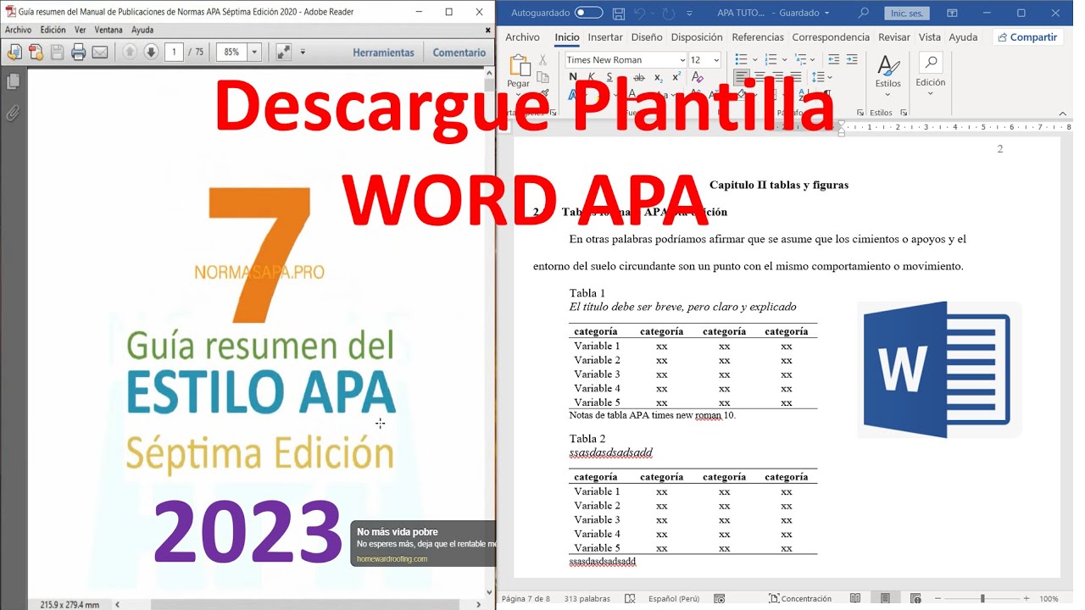This screenshot has height=610, width=1085.
Task: Apply subscript formatting x₂
Action: 659,77
